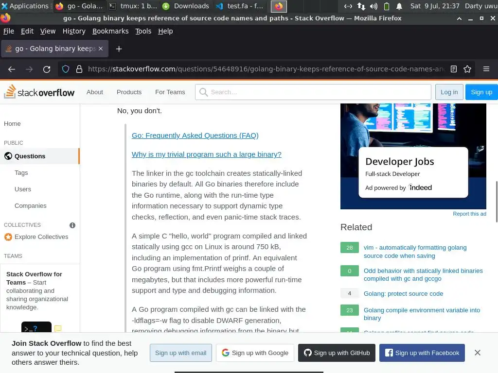Click the Developer Jobs ad card
This screenshot has height=373, width=498.
tap(413, 172)
